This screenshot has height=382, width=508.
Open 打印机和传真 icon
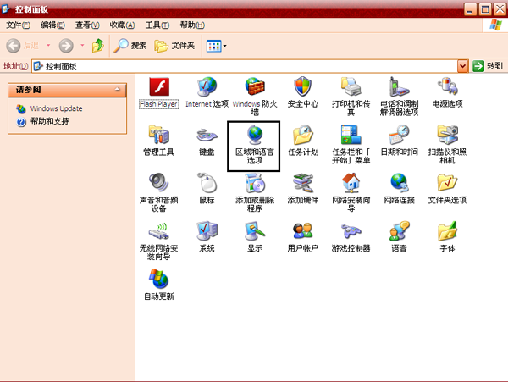tap(351, 86)
